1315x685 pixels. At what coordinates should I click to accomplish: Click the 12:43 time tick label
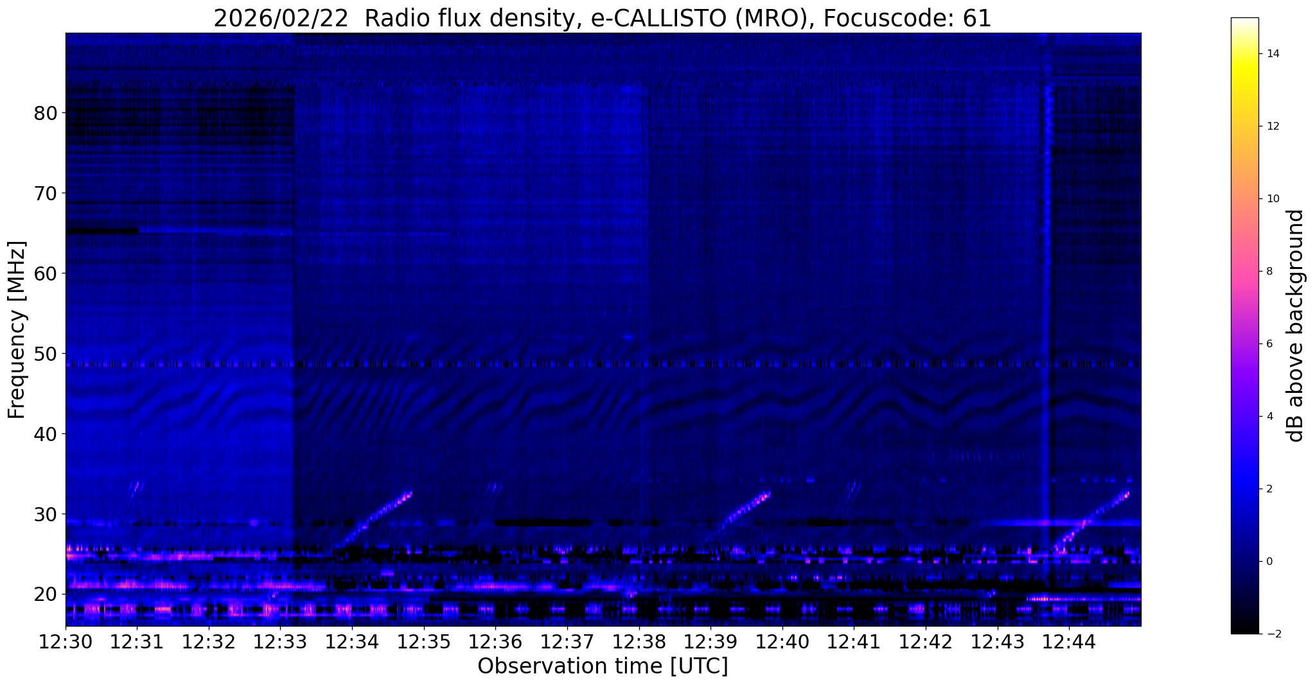(998, 642)
